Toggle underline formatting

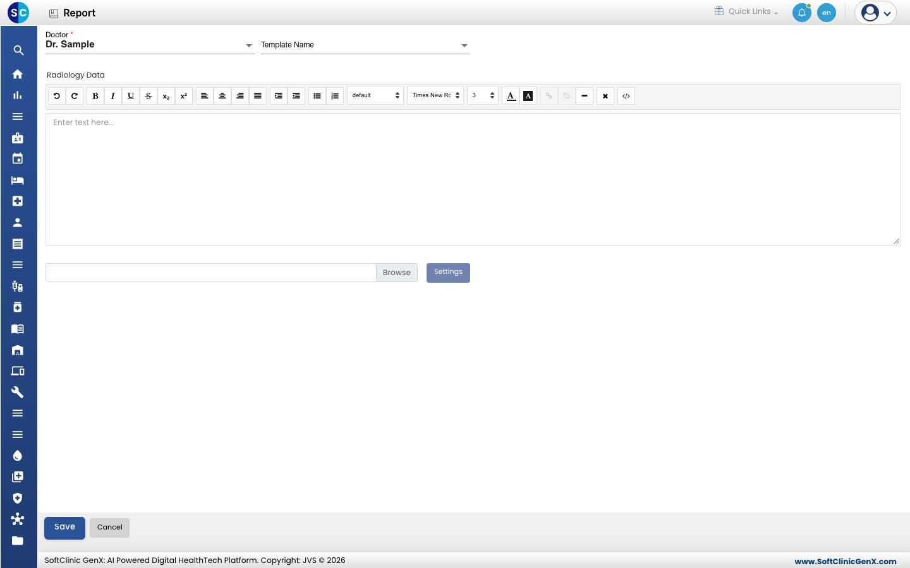(x=131, y=96)
